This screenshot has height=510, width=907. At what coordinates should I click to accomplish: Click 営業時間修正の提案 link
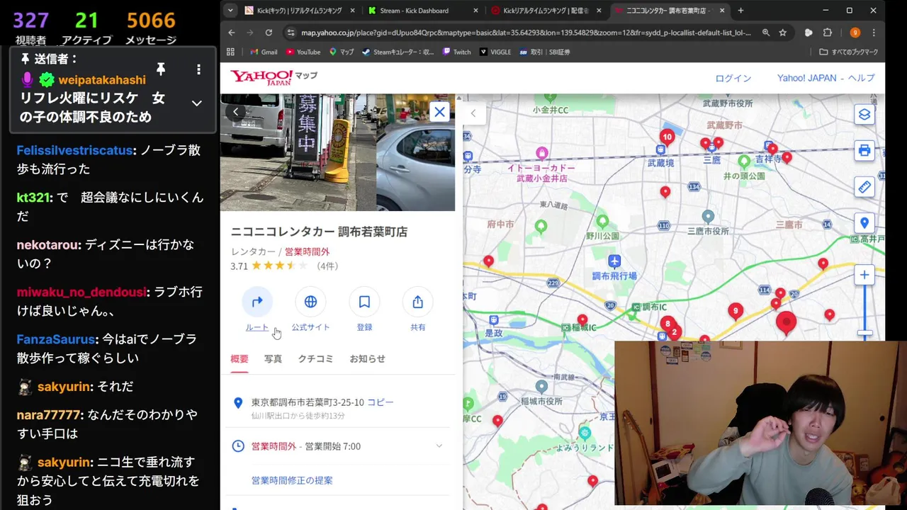292,480
